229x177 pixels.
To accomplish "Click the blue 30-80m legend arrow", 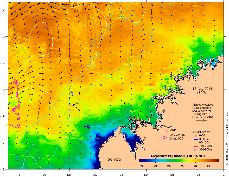I will [x=196, y=139].
